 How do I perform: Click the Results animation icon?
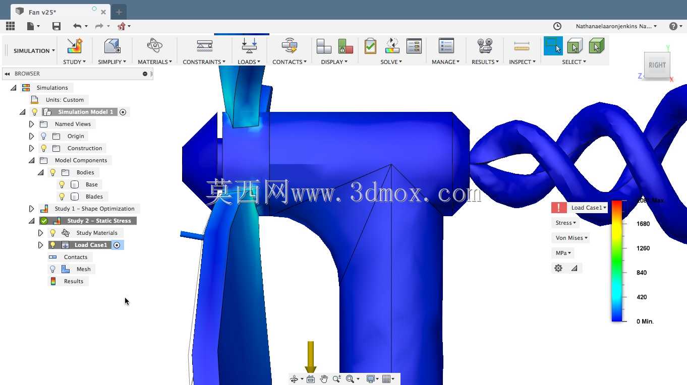tap(485, 46)
